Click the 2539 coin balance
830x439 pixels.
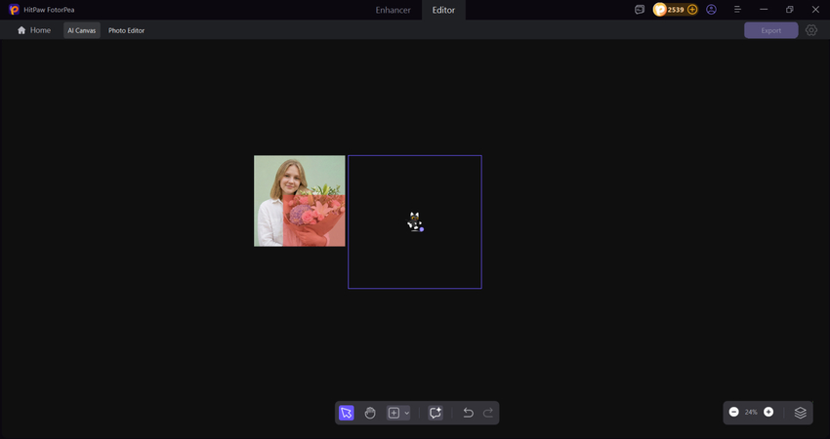coord(676,10)
